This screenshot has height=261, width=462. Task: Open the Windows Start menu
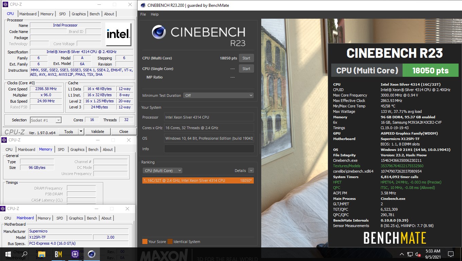tap(8, 254)
